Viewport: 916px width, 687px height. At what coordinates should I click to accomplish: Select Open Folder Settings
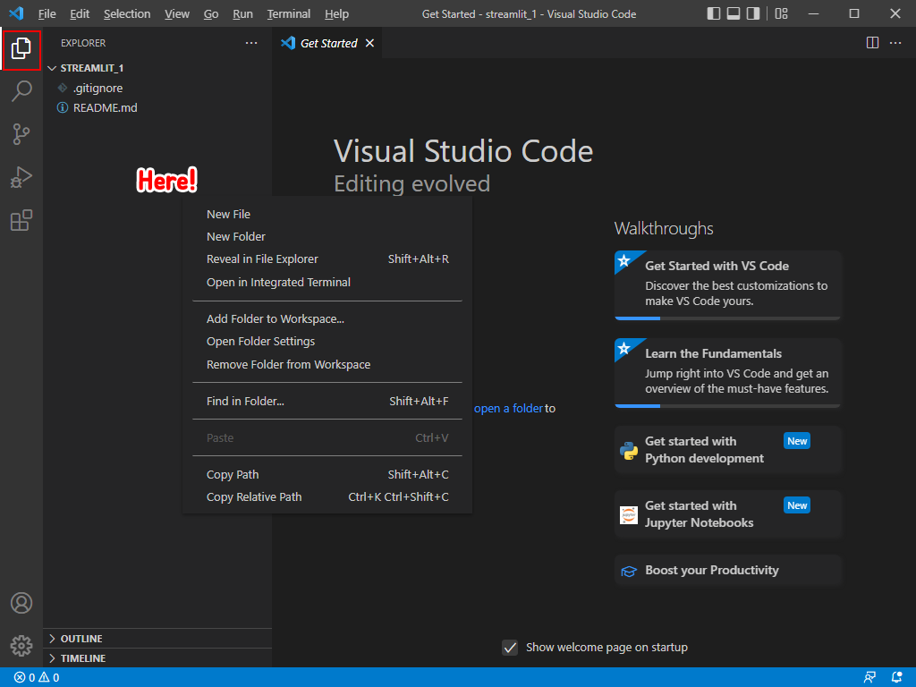(x=327, y=341)
